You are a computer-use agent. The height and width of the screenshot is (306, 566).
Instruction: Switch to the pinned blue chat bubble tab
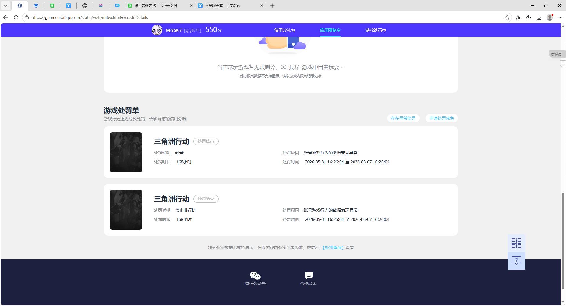[x=117, y=6]
